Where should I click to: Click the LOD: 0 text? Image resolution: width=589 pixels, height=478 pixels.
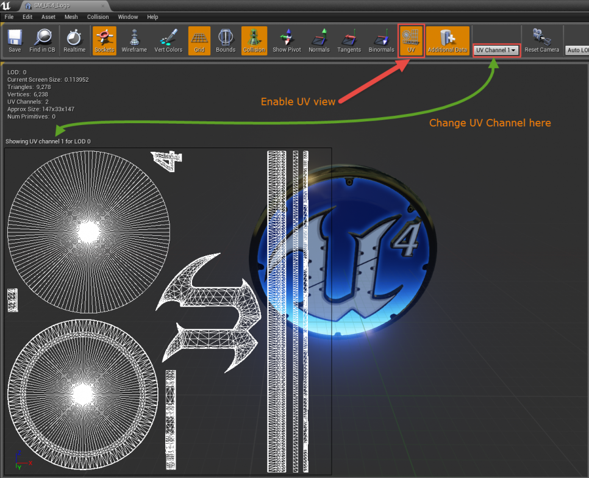pos(17,72)
